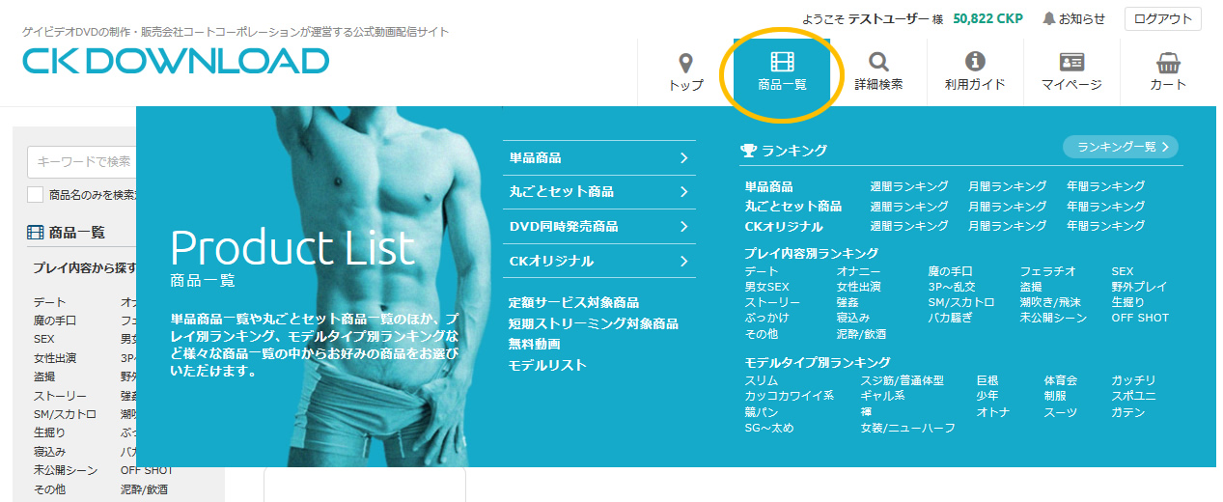The image size is (1223, 502).
Task: Open the 商品一覧 film strip icon
Action: [782, 62]
